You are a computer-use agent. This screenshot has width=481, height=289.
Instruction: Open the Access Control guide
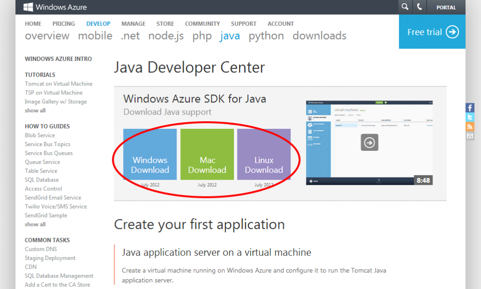tap(43, 189)
